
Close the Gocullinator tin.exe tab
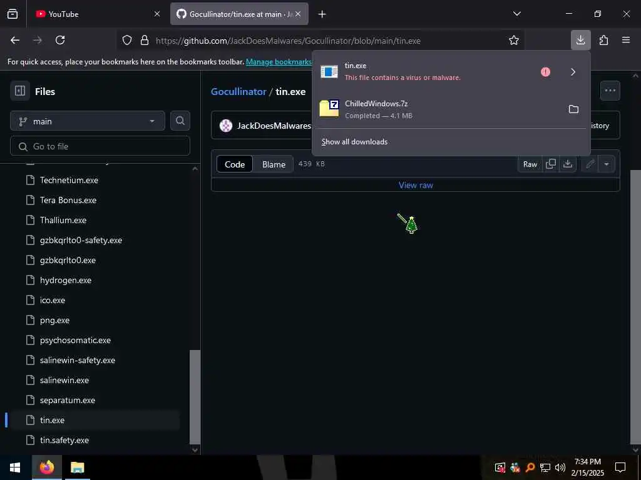pyautogui.click(x=298, y=14)
